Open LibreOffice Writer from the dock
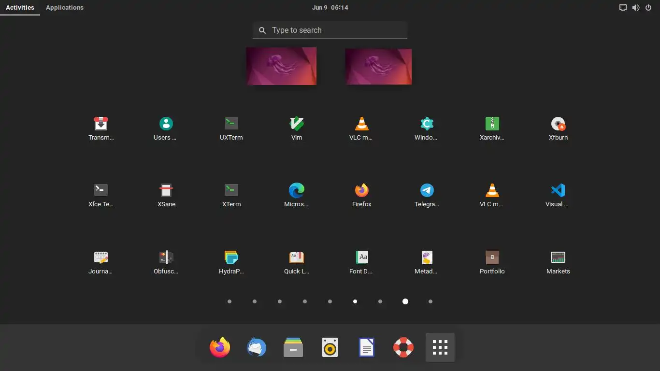Viewport: 660px width, 371px height. [x=367, y=347]
